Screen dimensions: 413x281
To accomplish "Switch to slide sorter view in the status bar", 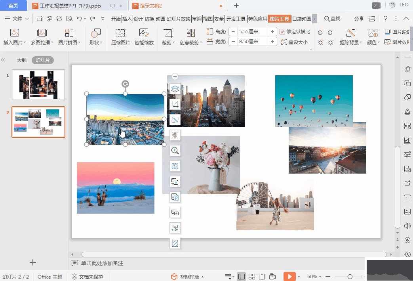I will (x=252, y=277).
